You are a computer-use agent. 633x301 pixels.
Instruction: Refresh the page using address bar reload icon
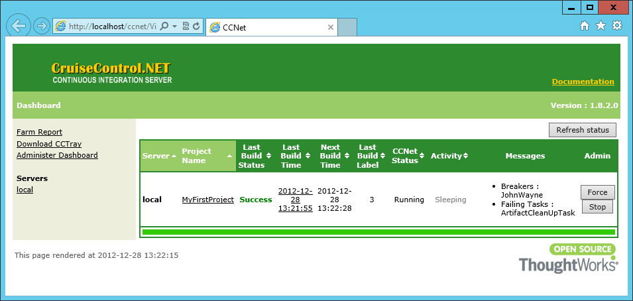(x=197, y=27)
